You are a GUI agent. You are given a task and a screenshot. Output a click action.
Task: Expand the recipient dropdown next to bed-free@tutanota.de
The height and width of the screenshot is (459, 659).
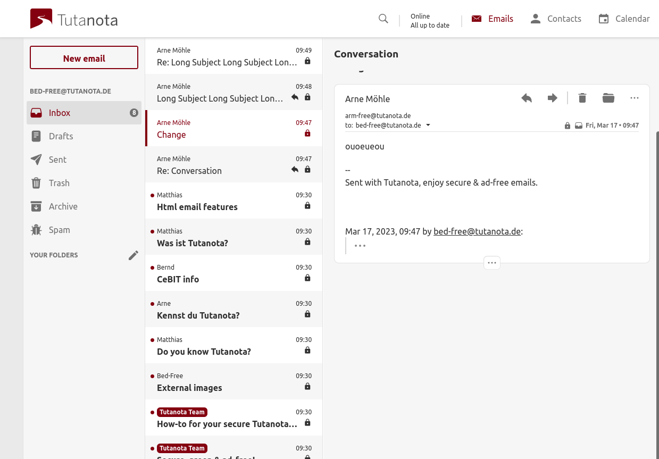(428, 125)
